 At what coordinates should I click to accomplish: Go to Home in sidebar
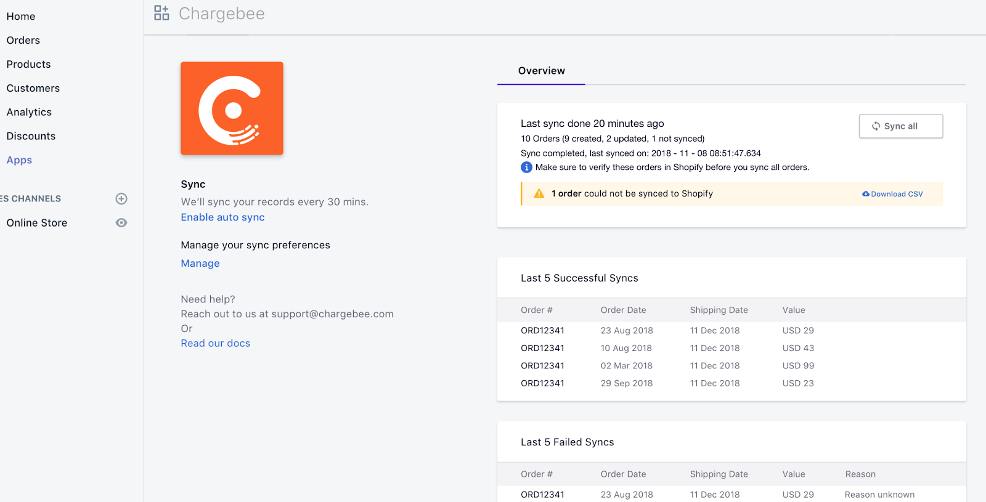coord(21,17)
